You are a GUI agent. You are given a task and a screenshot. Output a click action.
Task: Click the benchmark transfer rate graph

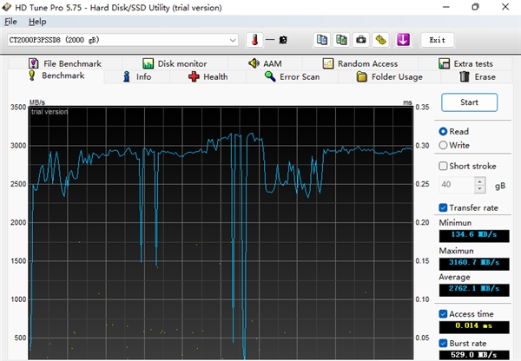(221, 233)
